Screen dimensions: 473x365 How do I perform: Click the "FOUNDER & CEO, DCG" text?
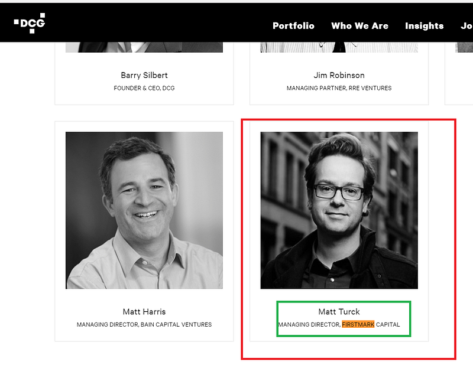pos(144,89)
